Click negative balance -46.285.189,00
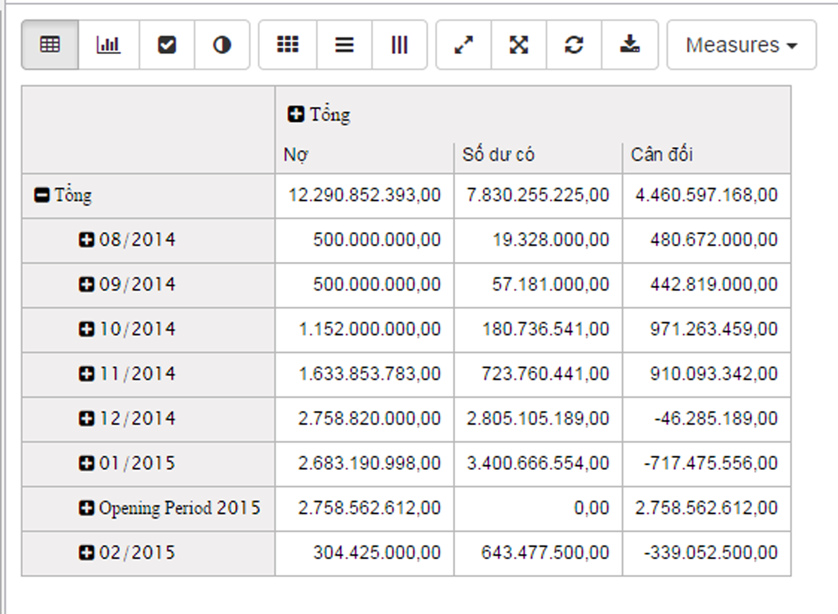The width and height of the screenshot is (838, 614). coord(716,418)
